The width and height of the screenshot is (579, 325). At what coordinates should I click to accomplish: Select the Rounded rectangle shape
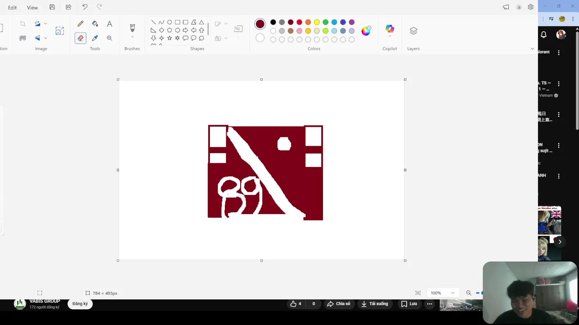click(x=185, y=22)
